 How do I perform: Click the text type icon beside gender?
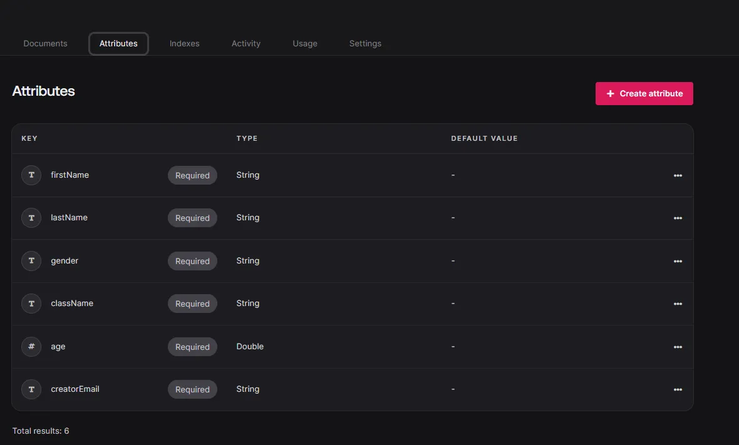[31, 261]
